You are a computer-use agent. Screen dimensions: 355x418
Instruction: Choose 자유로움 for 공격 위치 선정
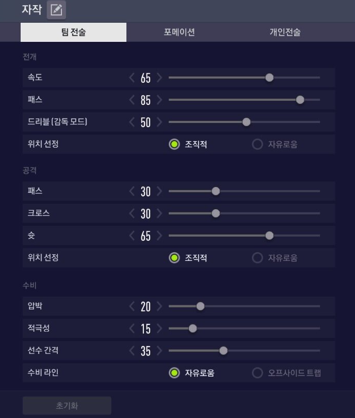point(257,258)
